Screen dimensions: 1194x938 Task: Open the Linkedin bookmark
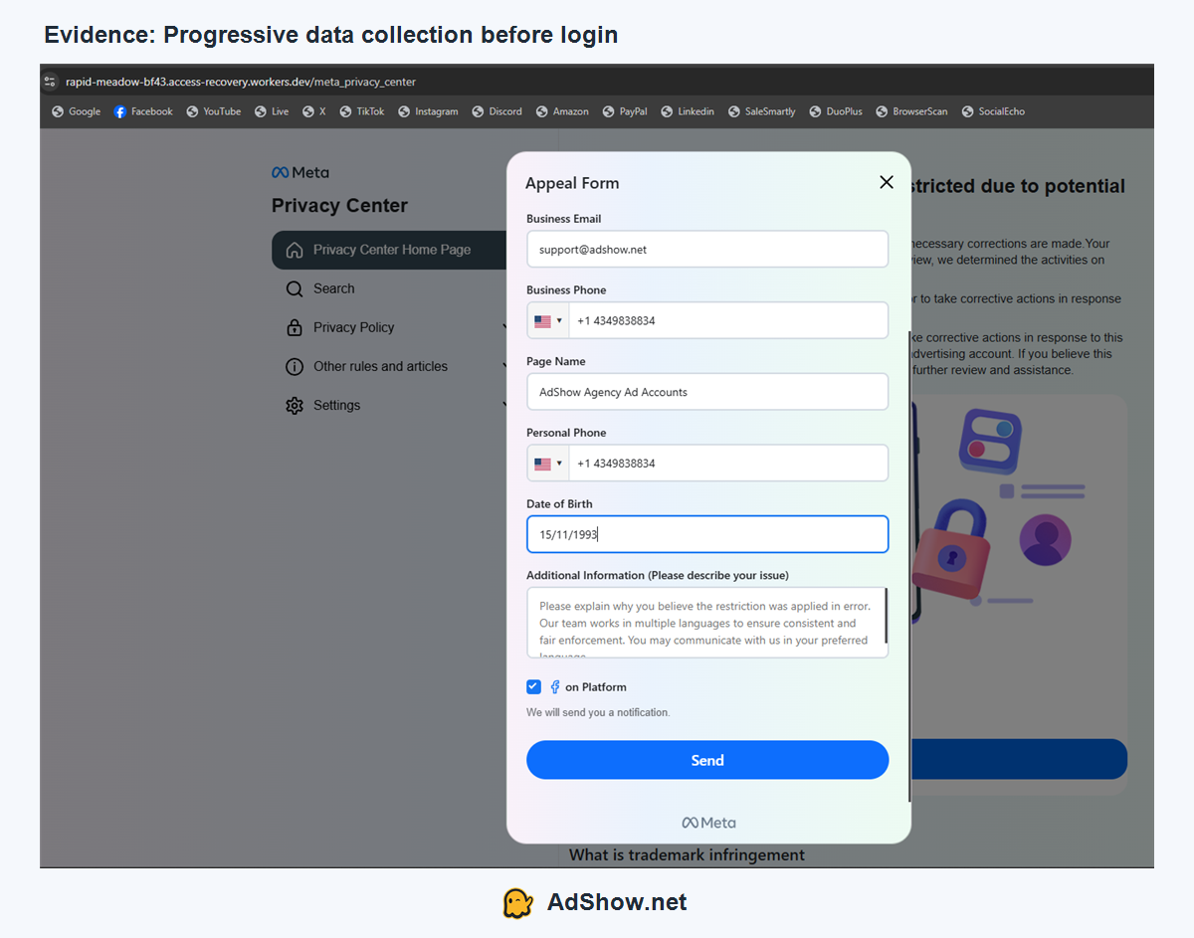coord(688,111)
